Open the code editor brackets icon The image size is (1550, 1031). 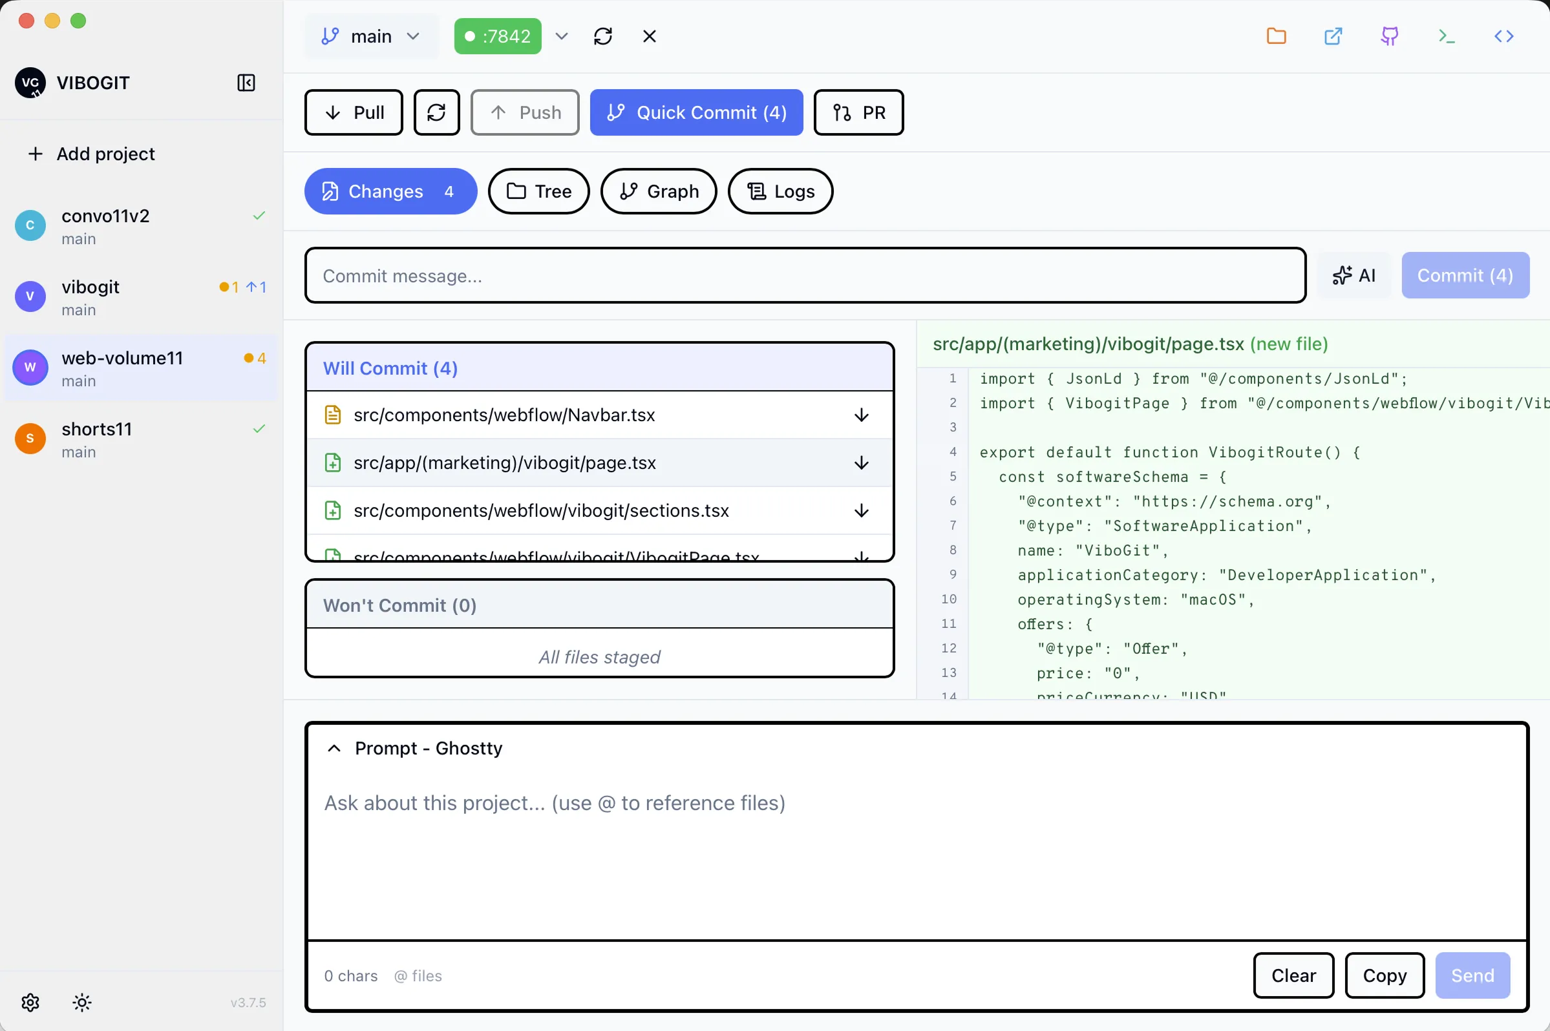[x=1503, y=36]
